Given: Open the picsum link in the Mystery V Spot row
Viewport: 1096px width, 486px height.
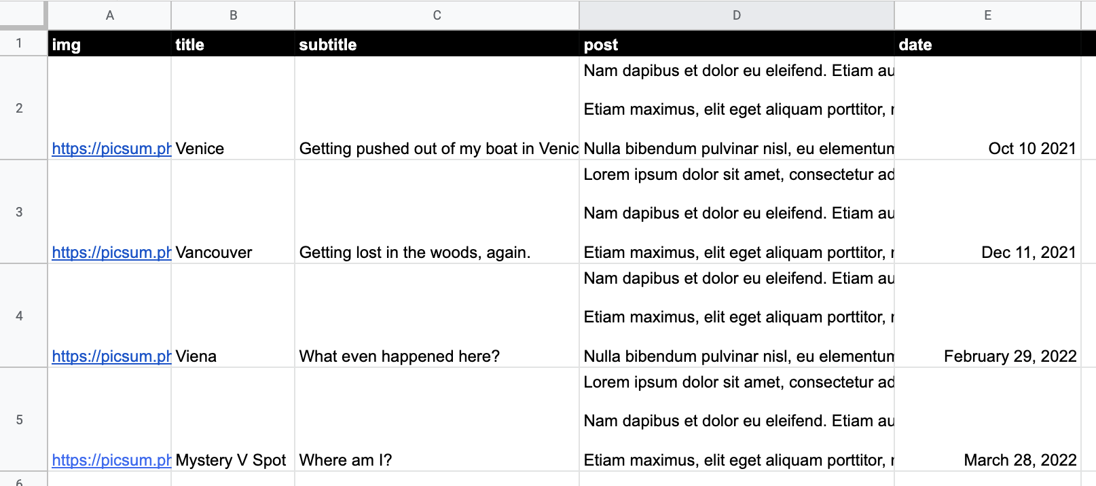Looking at the screenshot, I should (x=109, y=460).
